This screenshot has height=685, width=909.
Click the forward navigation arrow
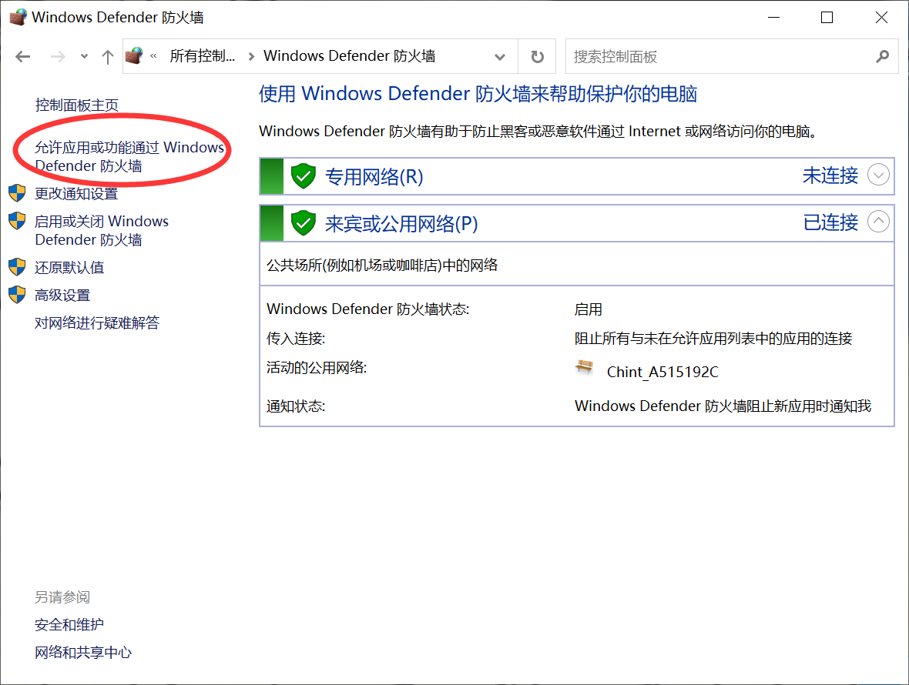coord(58,57)
